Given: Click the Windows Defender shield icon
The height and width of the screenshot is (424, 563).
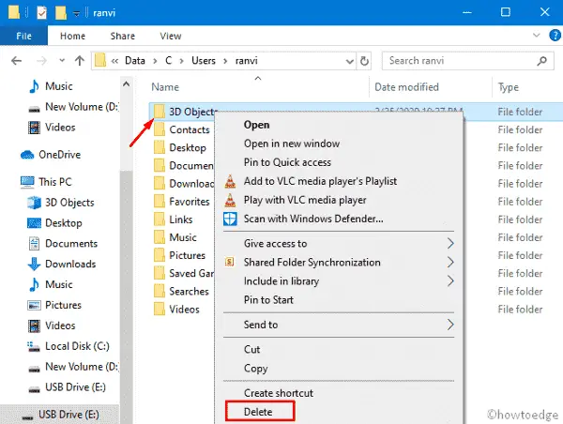Looking at the screenshot, I should tap(230, 219).
